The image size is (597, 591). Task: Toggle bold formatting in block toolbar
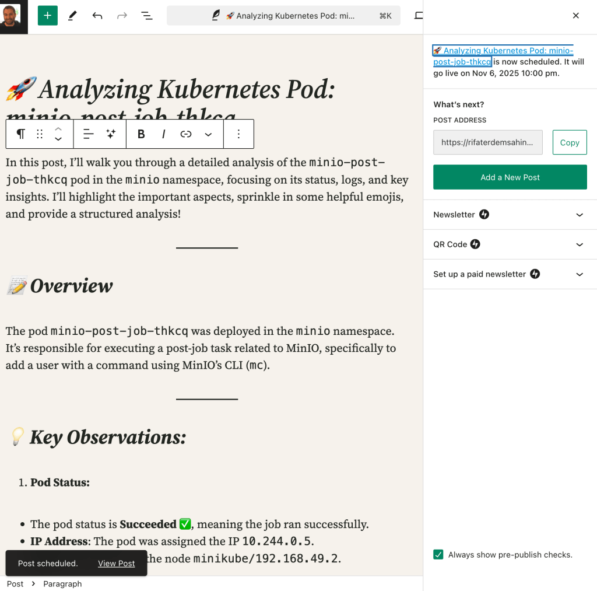141,134
